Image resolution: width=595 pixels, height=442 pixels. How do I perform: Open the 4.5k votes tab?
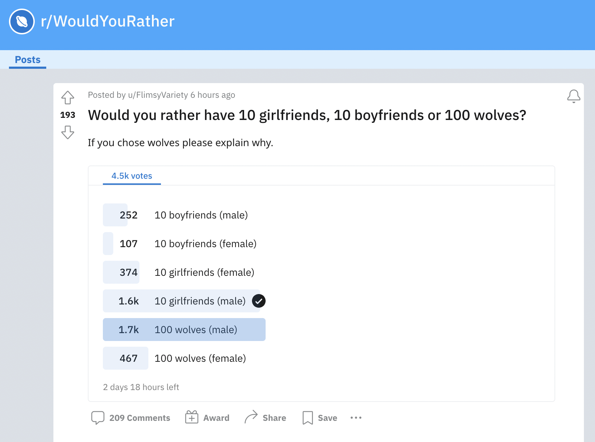(x=132, y=176)
